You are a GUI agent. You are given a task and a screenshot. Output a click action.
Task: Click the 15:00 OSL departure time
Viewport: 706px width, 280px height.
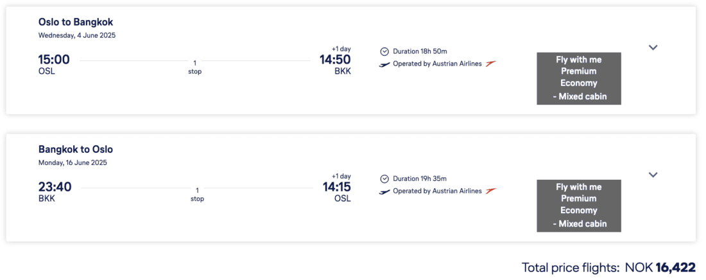coord(54,60)
